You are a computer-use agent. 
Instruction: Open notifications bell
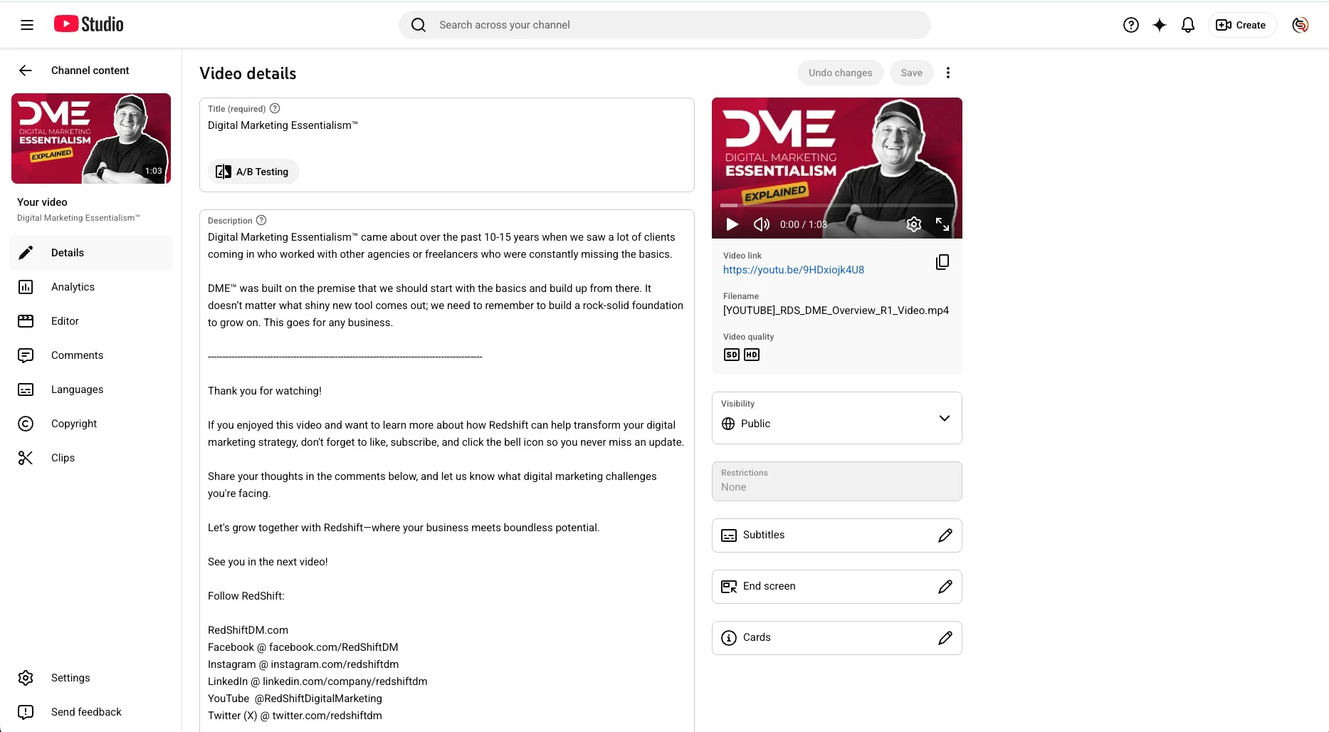coord(1187,24)
